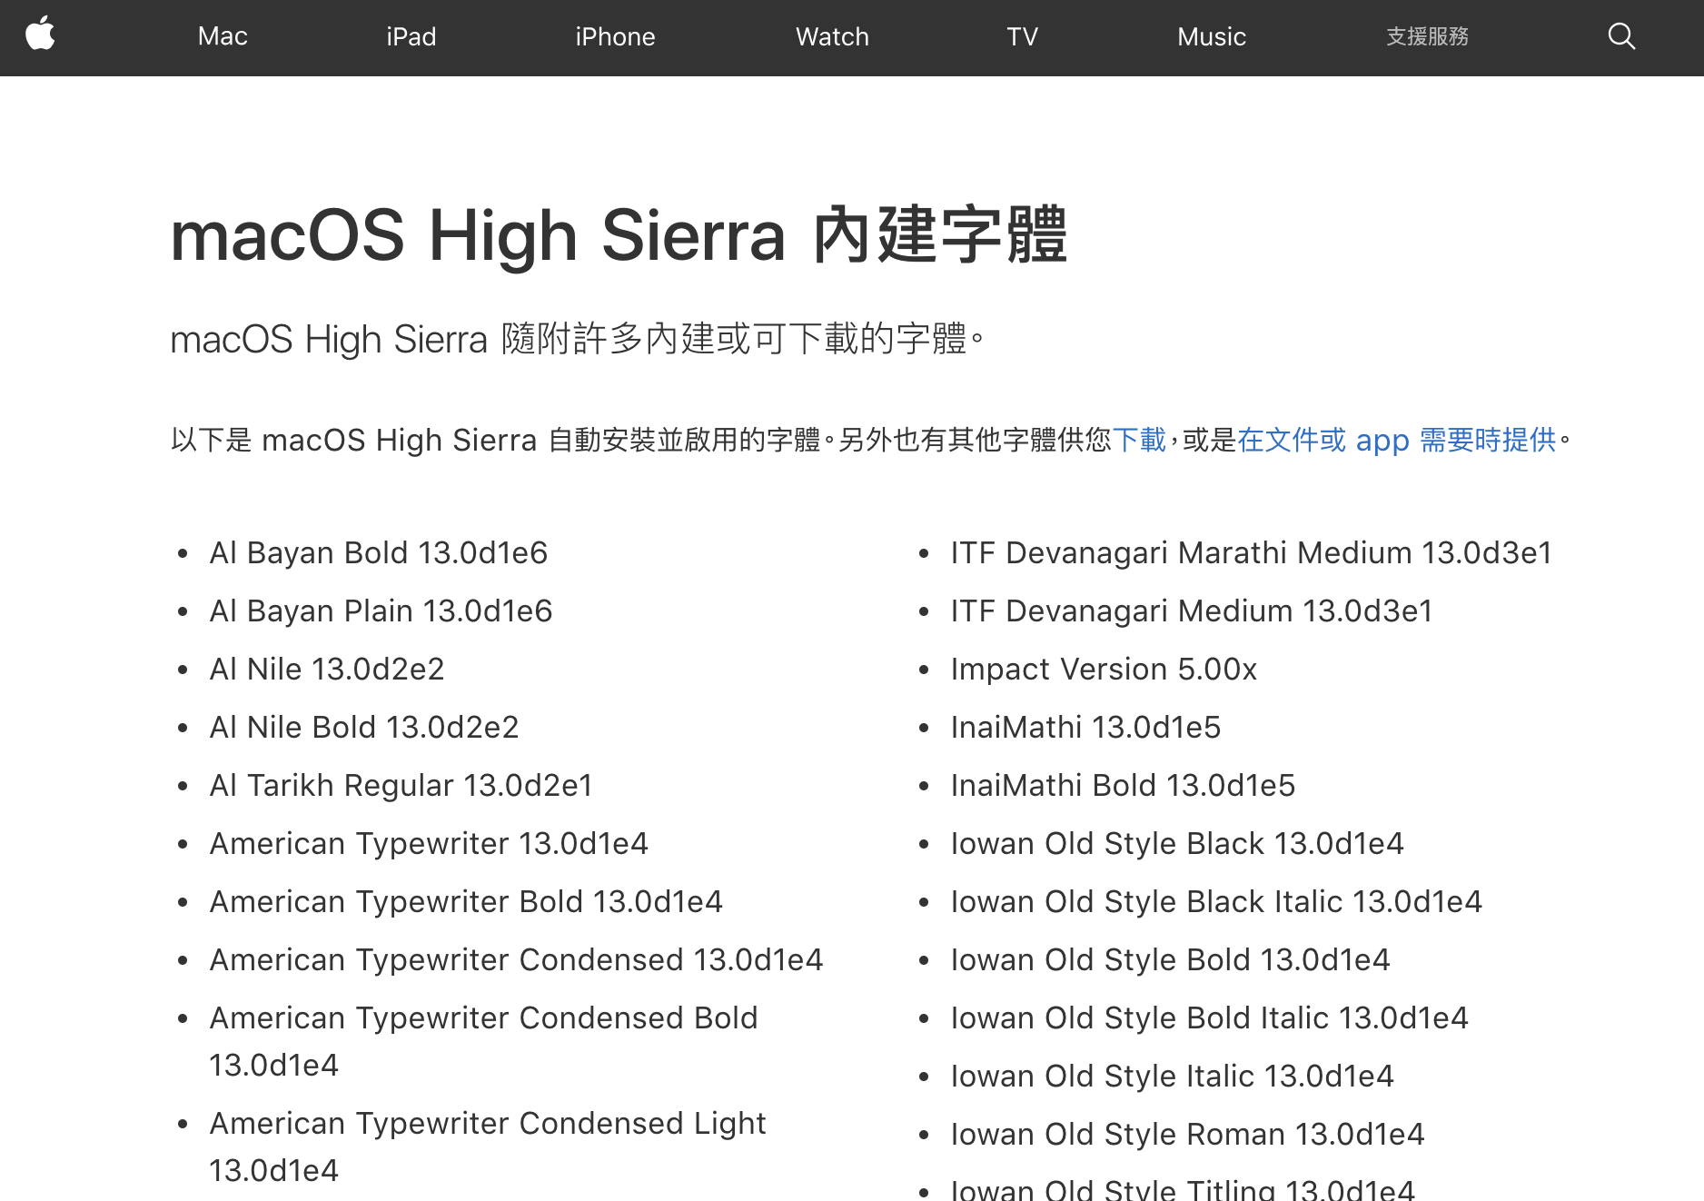The image size is (1704, 1201).
Task: Follow the 下載 download link
Action: [x=1139, y=440]
